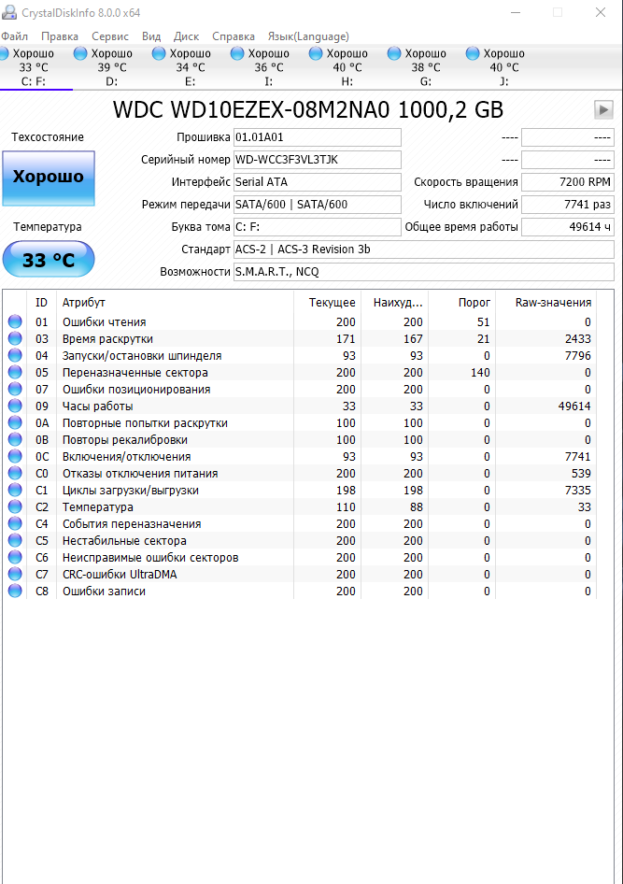
Task: Click current value 171 in Время раскрутки row
Action: point(346,339)
